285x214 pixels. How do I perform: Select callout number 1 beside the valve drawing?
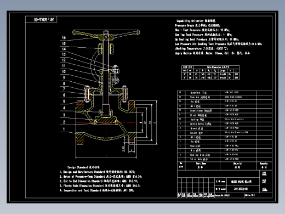tap(64, 129)
